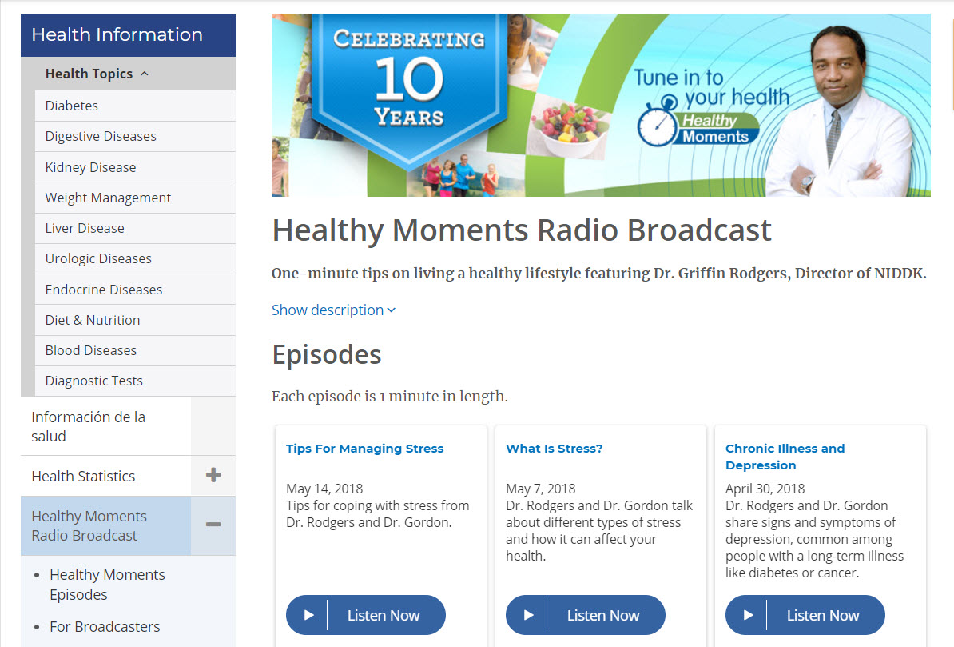This screenshot has width=954, height=647.
Task: Select Diabetes in the Health Topics list
Action: 71,105
